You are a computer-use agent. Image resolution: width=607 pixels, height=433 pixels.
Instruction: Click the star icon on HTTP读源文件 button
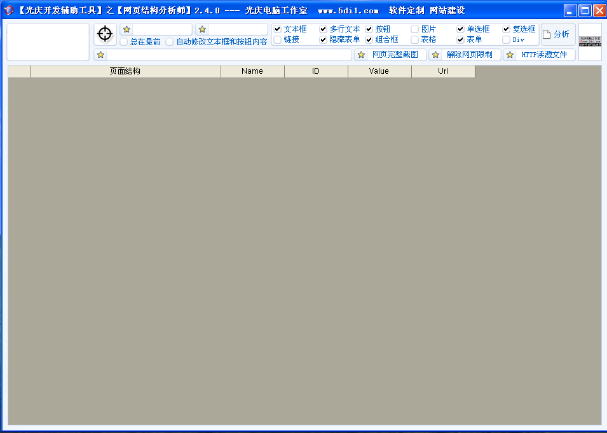pos(510,55)
